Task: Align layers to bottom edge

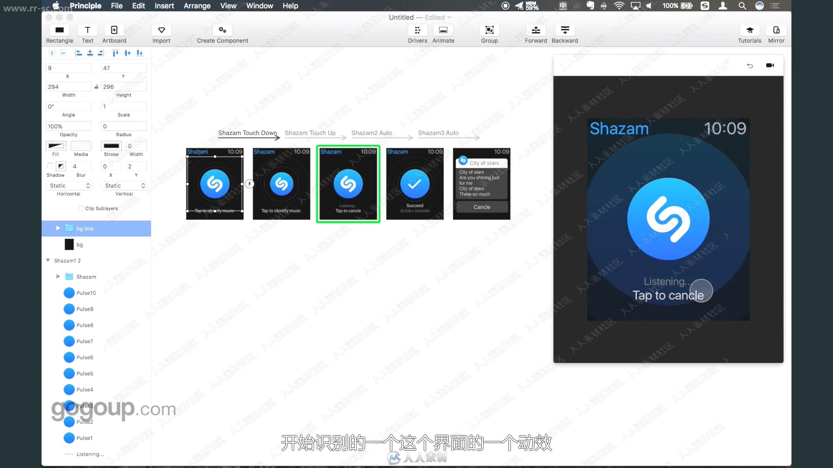Action: tap(139, 53)
